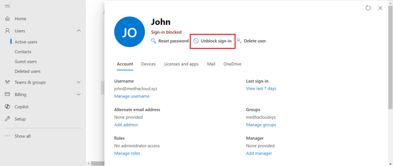Click the Unblock sign-in circle icon
This screenshot has width=393, height=166.
tap(196, 41)
